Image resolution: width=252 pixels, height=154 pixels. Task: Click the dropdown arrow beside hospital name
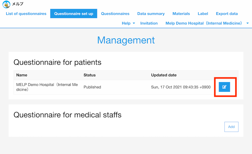[248, 23]
